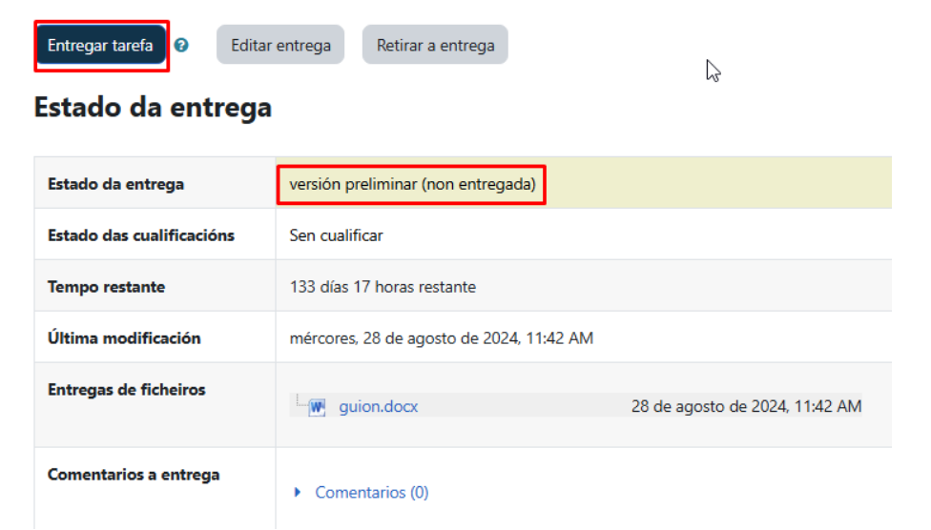Click the Word document icon for guion.docx
This screenshot has height=530, width=931.
pyautogui.click(x=318, y=407)
